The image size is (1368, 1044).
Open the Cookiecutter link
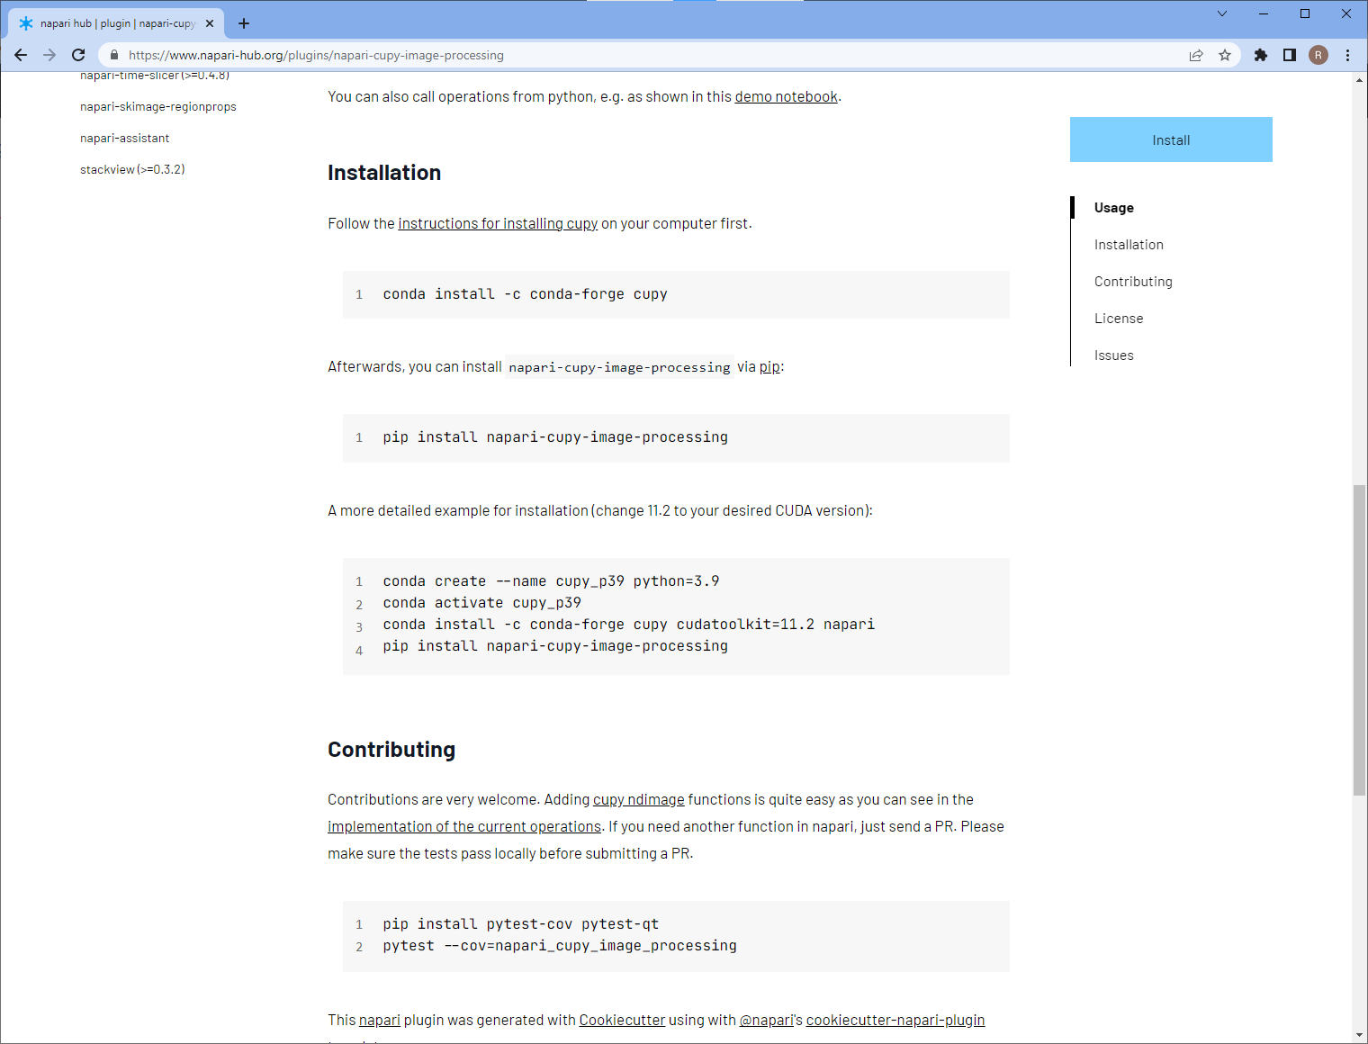[622, 1020]
